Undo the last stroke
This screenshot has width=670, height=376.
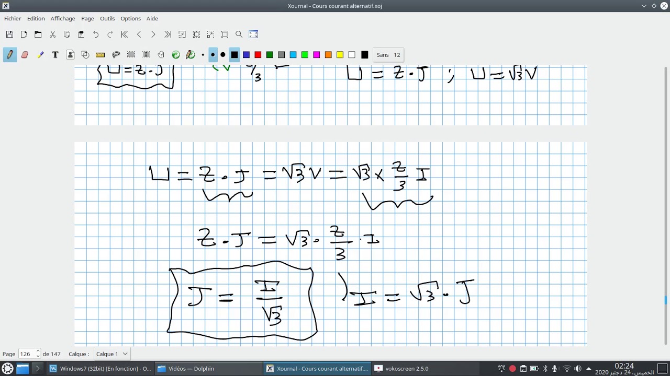pyautogui.click(x=96, y=34)
